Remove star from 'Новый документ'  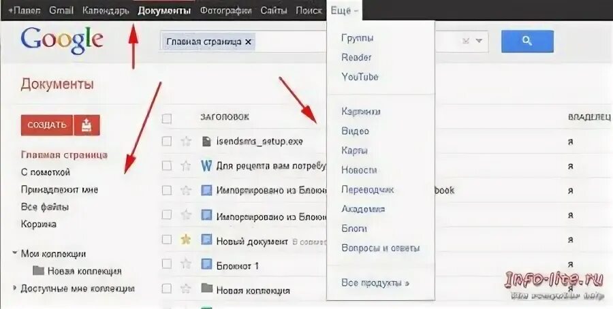186,240
